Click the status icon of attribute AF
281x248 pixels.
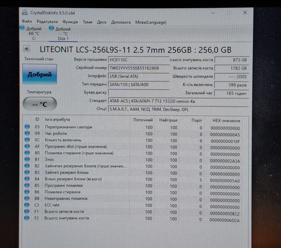[x=27, y=146]
